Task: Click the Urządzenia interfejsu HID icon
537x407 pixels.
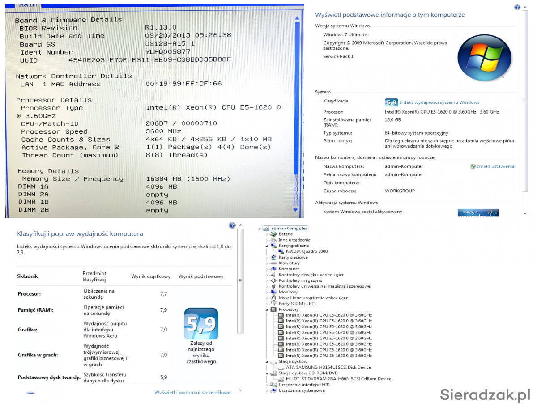Action: (x=273, y=385)
